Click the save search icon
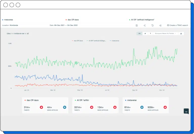 pos(137,25)
